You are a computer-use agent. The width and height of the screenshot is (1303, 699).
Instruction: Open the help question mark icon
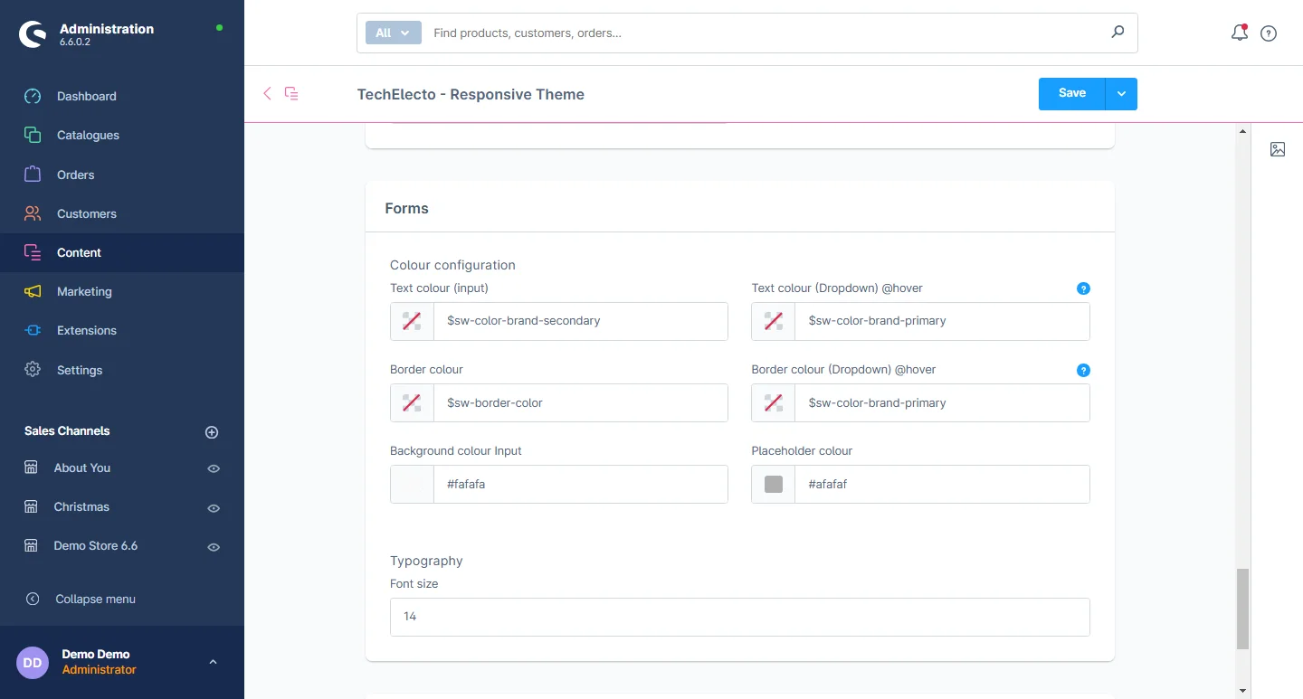coord(1269,33)
